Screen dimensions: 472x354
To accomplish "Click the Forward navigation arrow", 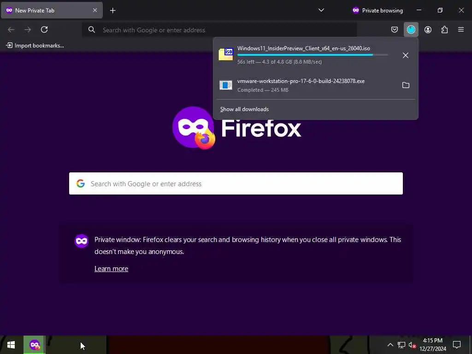I will tap(28, 29).
